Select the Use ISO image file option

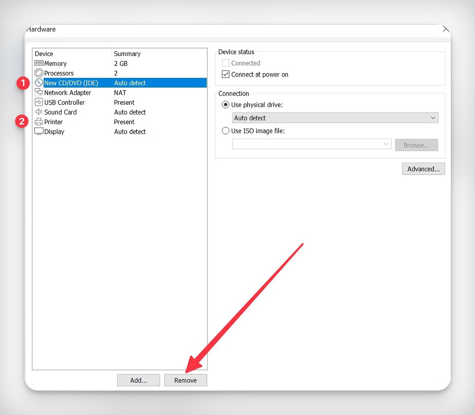225,130
